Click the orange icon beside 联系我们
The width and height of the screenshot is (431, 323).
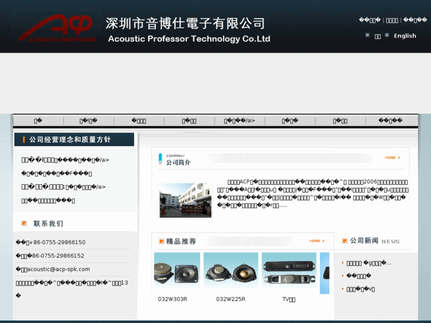(24, 223)
